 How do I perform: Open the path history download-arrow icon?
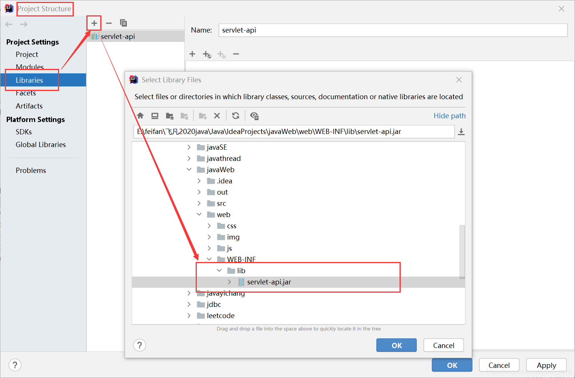click(x=461, y=132)
